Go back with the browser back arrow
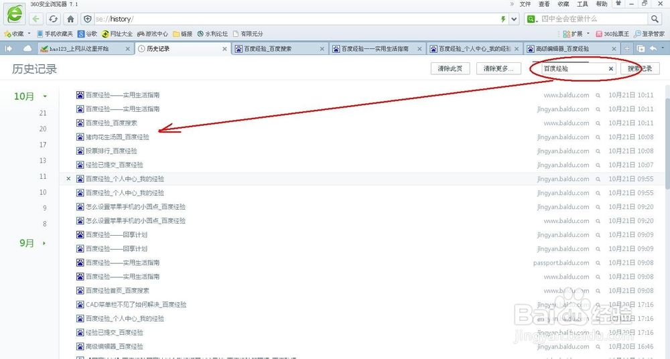The height and width of the screenshot is (359, 670). 36,19
